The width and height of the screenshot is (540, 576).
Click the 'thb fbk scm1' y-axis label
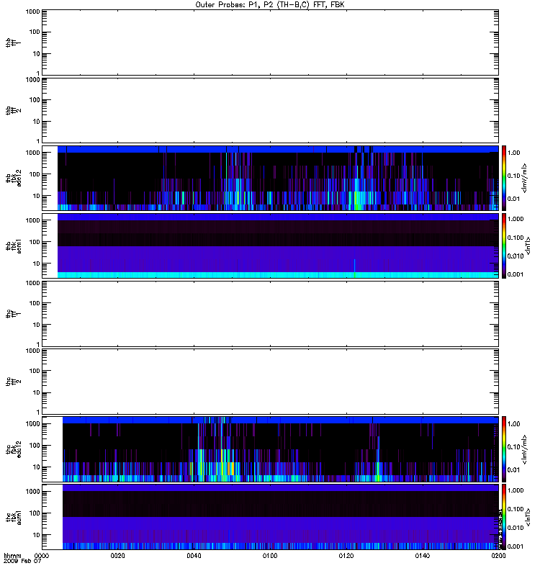14,246
